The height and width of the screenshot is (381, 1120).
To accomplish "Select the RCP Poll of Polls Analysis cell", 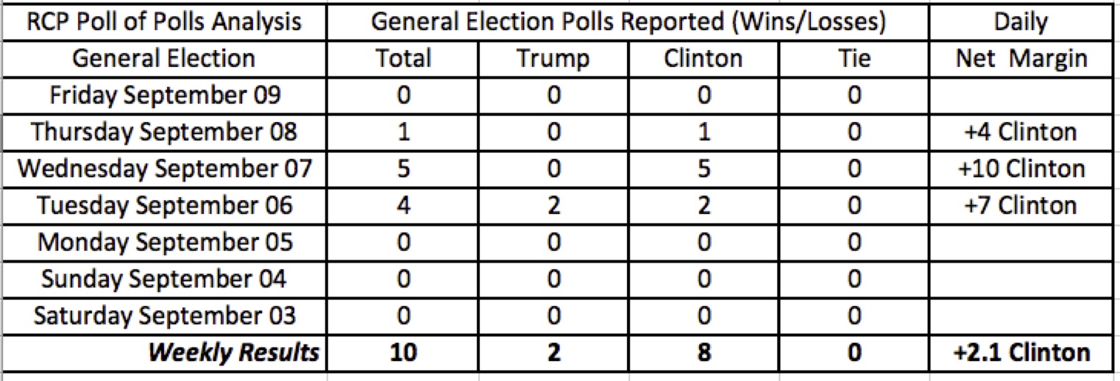I will [x=165, y=22].
